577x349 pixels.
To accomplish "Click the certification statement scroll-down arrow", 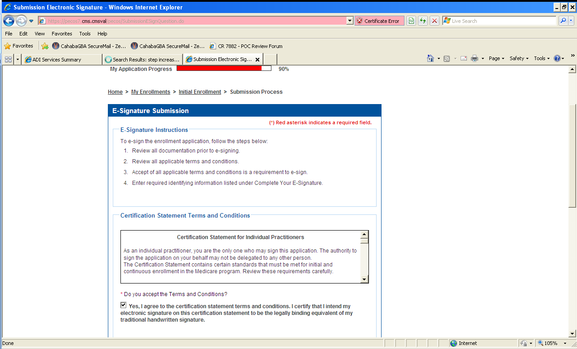I will click(x=364, y=279).
